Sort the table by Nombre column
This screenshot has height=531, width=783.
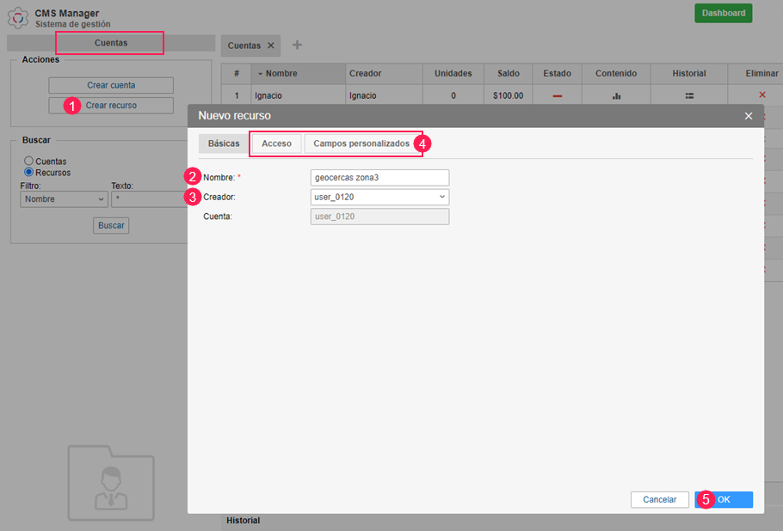point(281,74)
